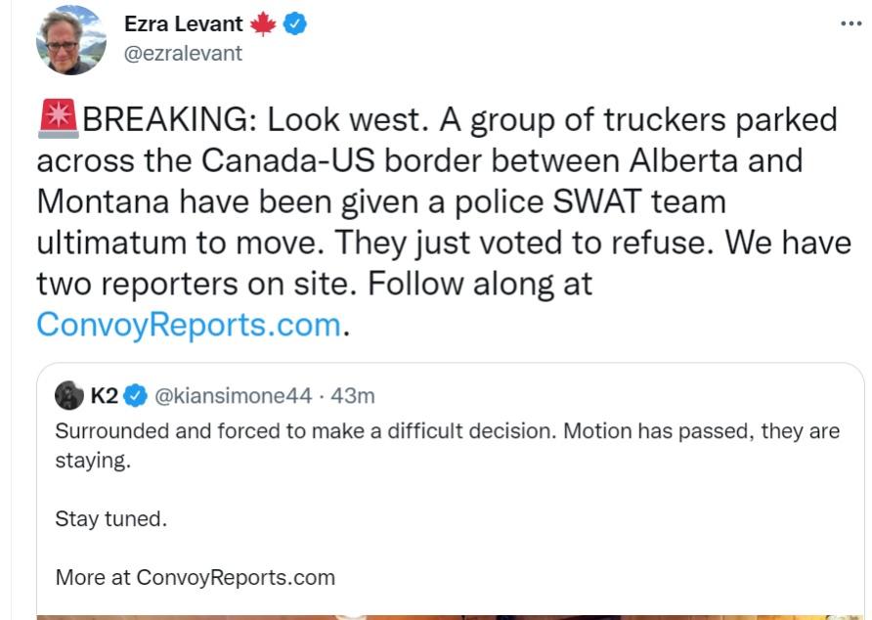Open the K2 display name in the quote

click(x=105, y=395)
